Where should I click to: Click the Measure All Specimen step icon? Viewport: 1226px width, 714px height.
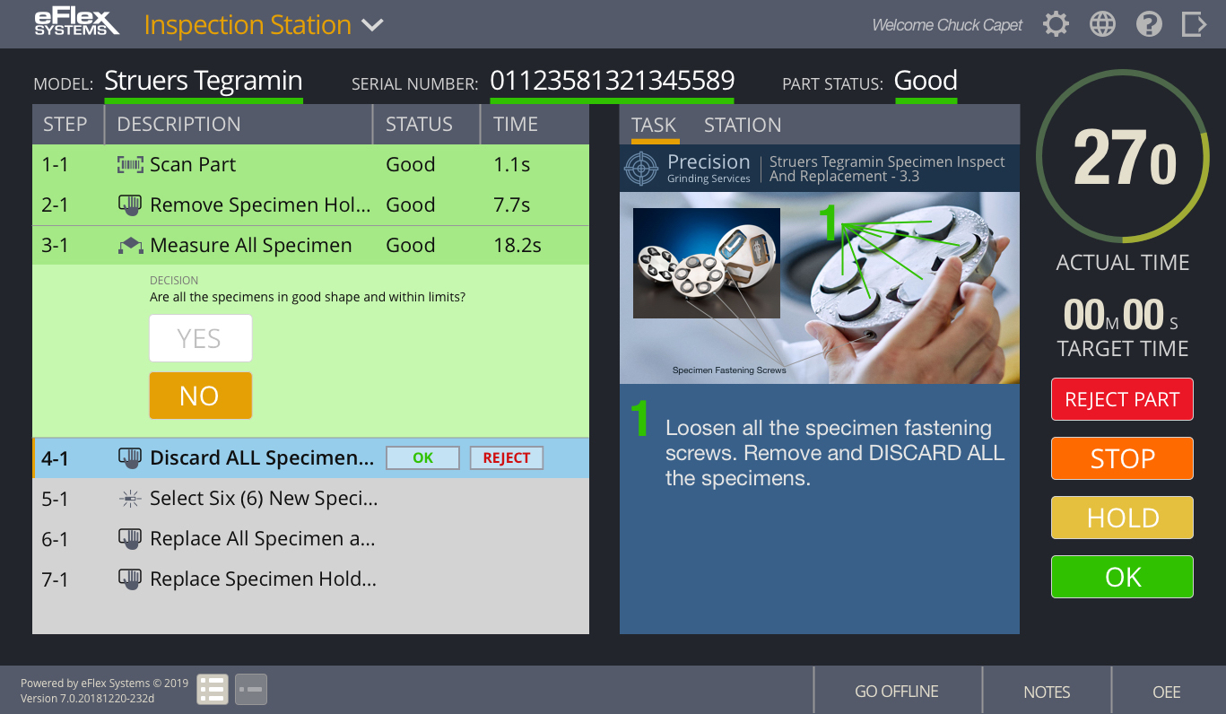(x=130, y=246)
